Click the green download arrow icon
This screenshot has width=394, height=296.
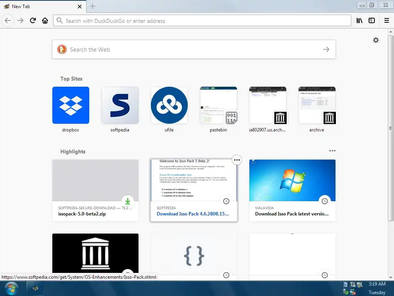pyautogui.click(x=128, y=201)
